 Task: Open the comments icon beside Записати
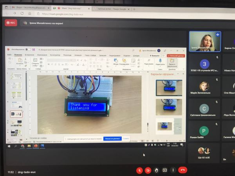[x=163, y=56]
